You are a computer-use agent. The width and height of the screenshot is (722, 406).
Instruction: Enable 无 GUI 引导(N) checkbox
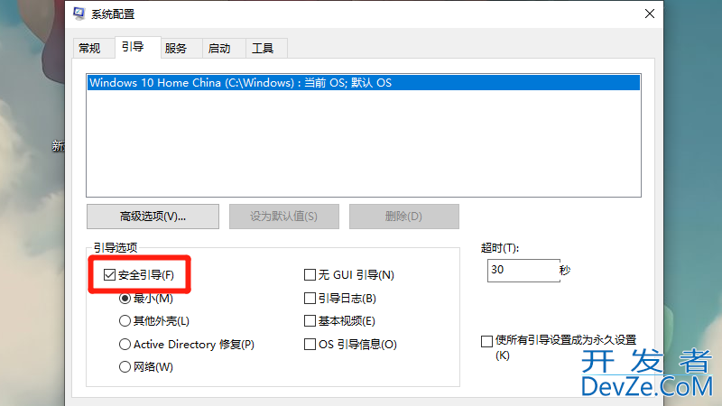click(310, 275)
